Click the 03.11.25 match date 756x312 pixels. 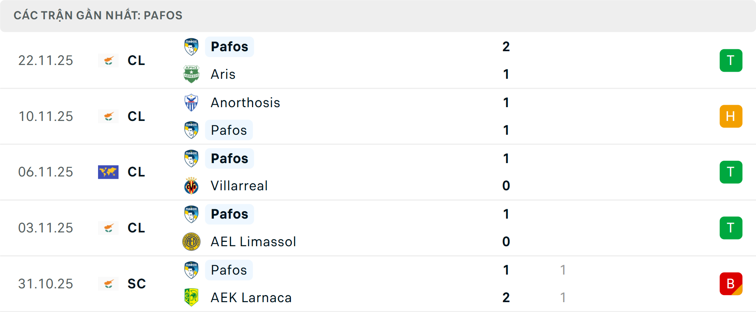pos(46,228)
